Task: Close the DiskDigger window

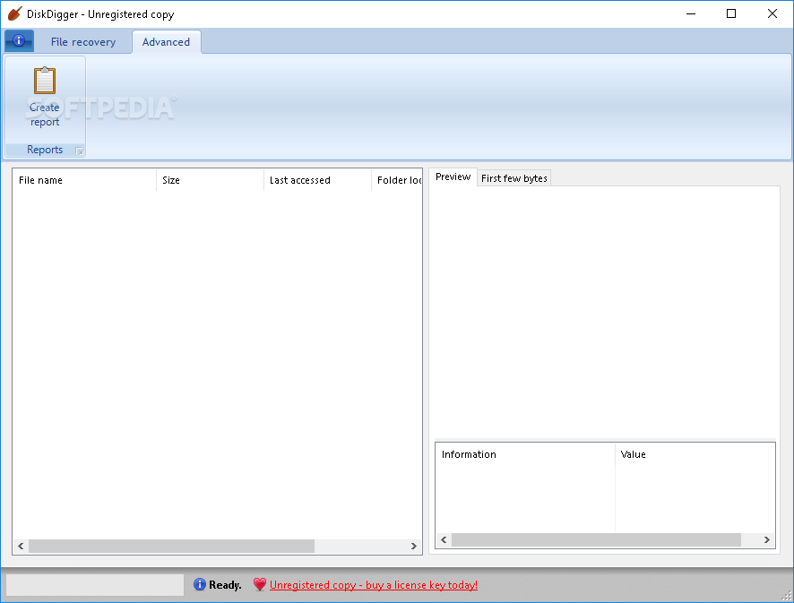Action: [x=772, y=13]
